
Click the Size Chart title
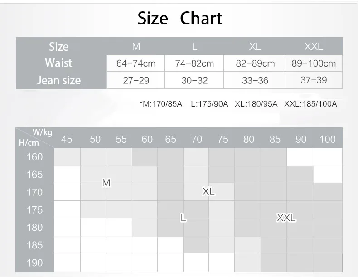click(x=180, y=18)
